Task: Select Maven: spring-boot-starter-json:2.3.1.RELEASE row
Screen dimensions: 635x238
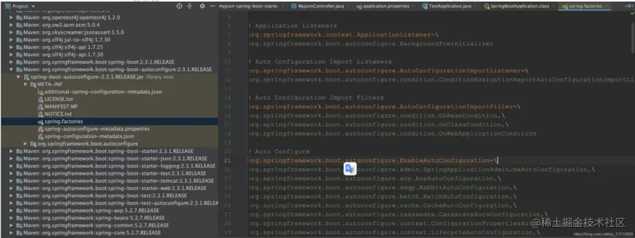Action: click(x=109, y=159)
